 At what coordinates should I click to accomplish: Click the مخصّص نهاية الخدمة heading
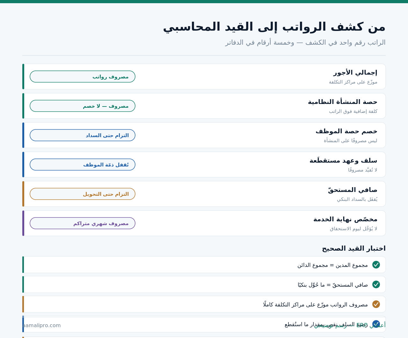(x=345, y=219)
